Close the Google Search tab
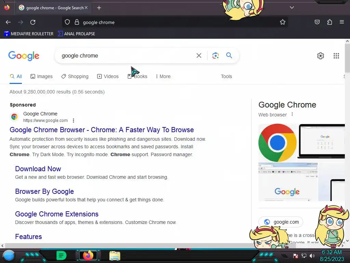The width and height of the screenshot is (350, 263). (86, 8)
